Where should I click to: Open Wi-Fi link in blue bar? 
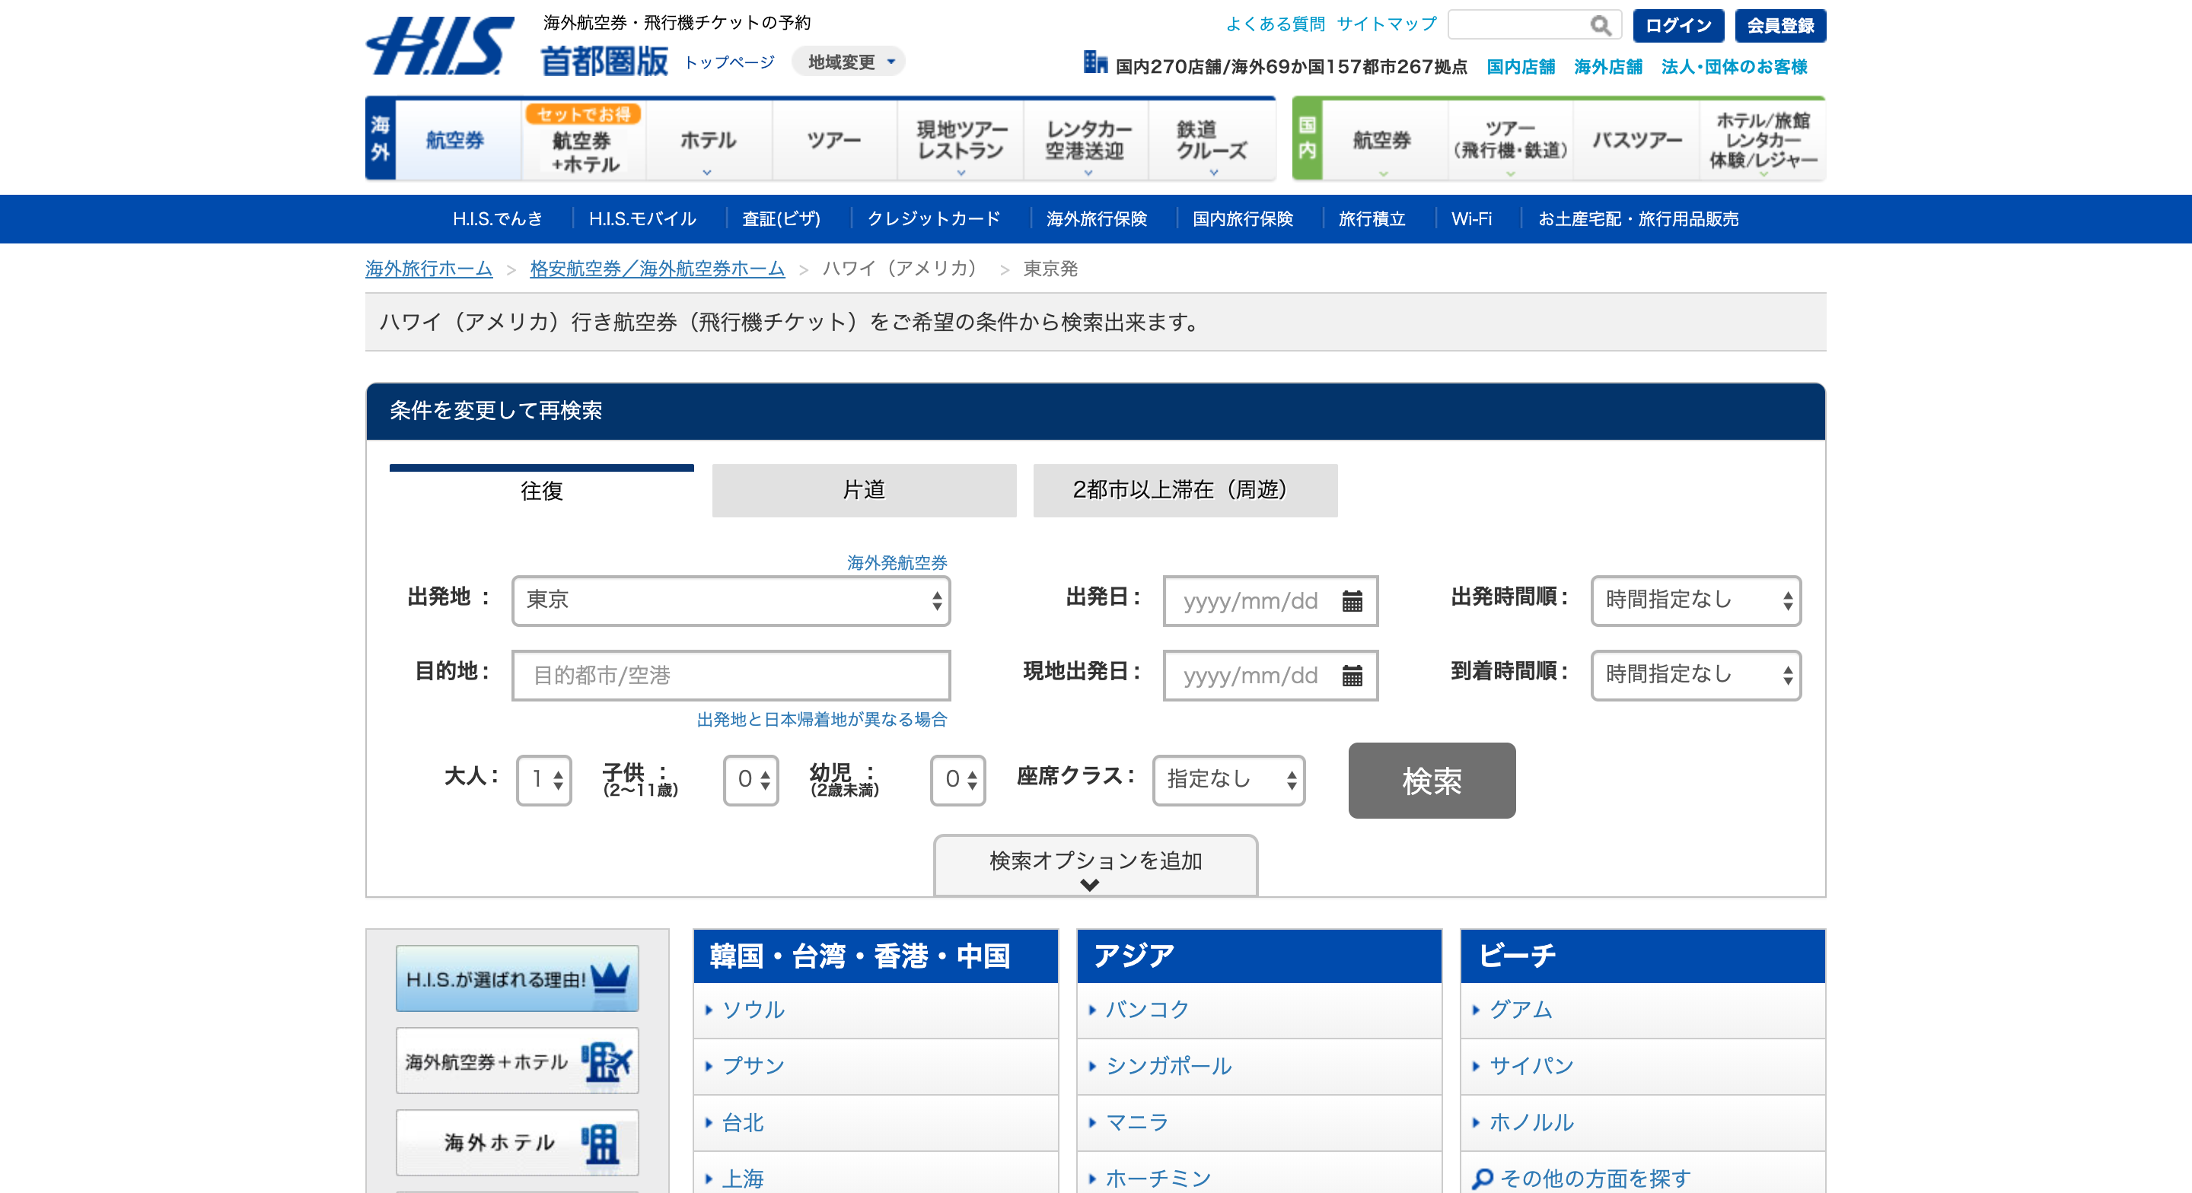1471,218
